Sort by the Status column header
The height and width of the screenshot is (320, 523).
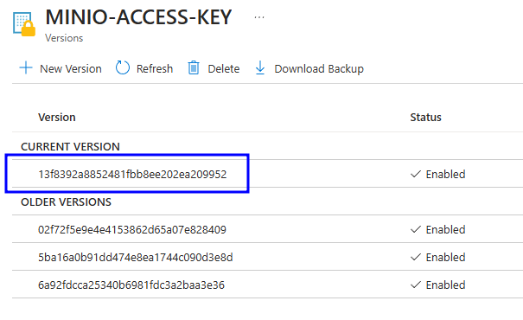pyautogui.click(x=425, y=118)
